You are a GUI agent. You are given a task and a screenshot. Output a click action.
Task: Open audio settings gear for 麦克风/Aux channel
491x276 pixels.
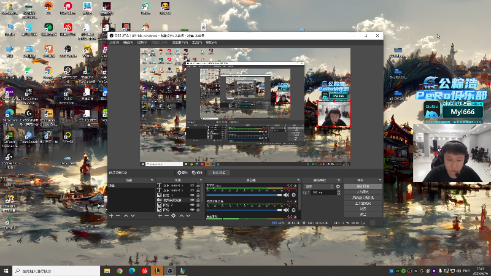tap(294, 195)
